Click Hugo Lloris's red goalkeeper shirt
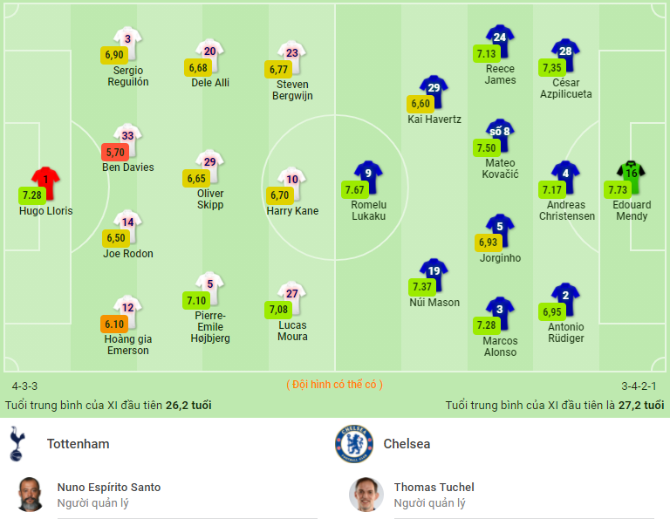Viewport: 670px width, 519px height. point(45,184)
